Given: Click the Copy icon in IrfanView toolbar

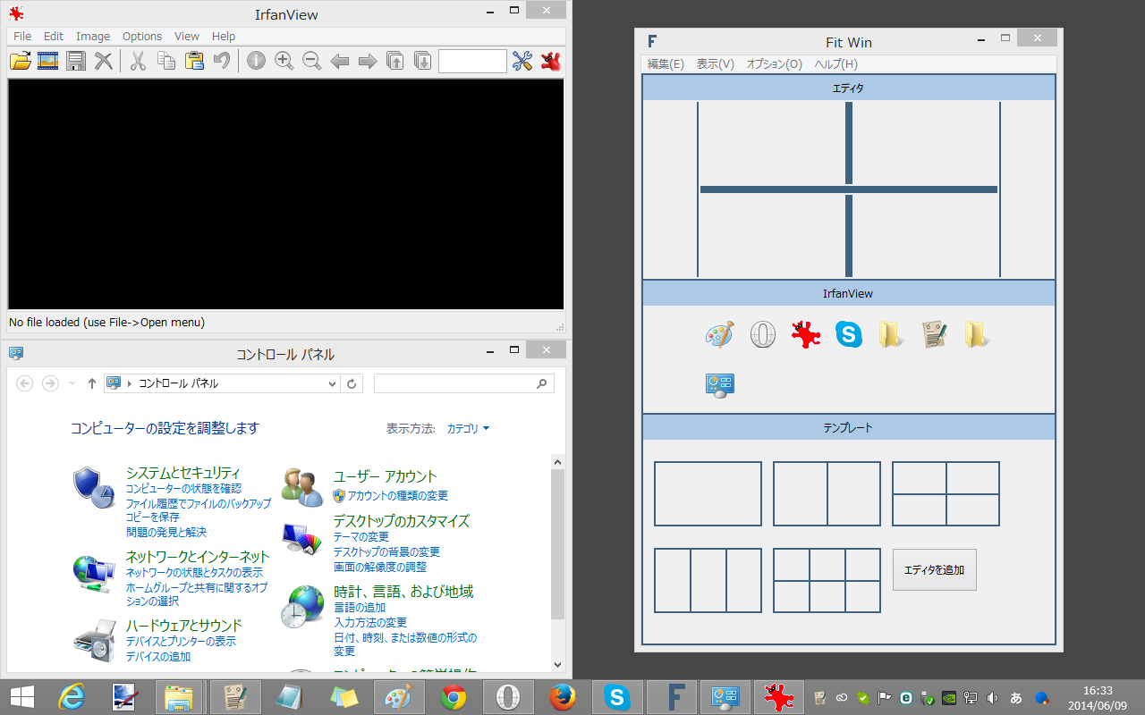Looking at the screenshot, I should [166, 61].
